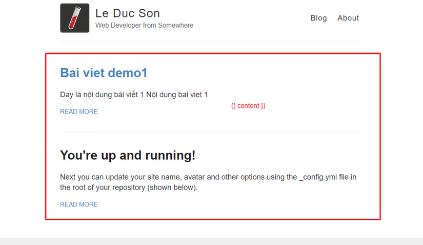Click the divider line between the two posts
Viewport: 423px width, 245px height.
click(x=210, y=132)
